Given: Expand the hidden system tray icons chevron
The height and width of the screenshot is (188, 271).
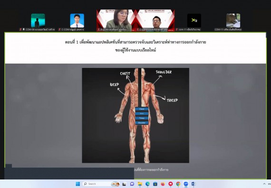Looking at the screenshot, I should click(264, 184).
